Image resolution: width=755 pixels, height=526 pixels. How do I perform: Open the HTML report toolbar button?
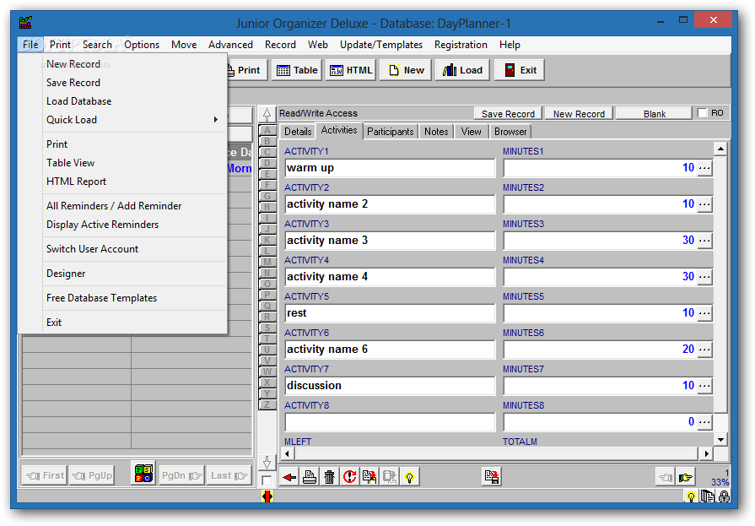pyautogui.click(x=351, y=70)
